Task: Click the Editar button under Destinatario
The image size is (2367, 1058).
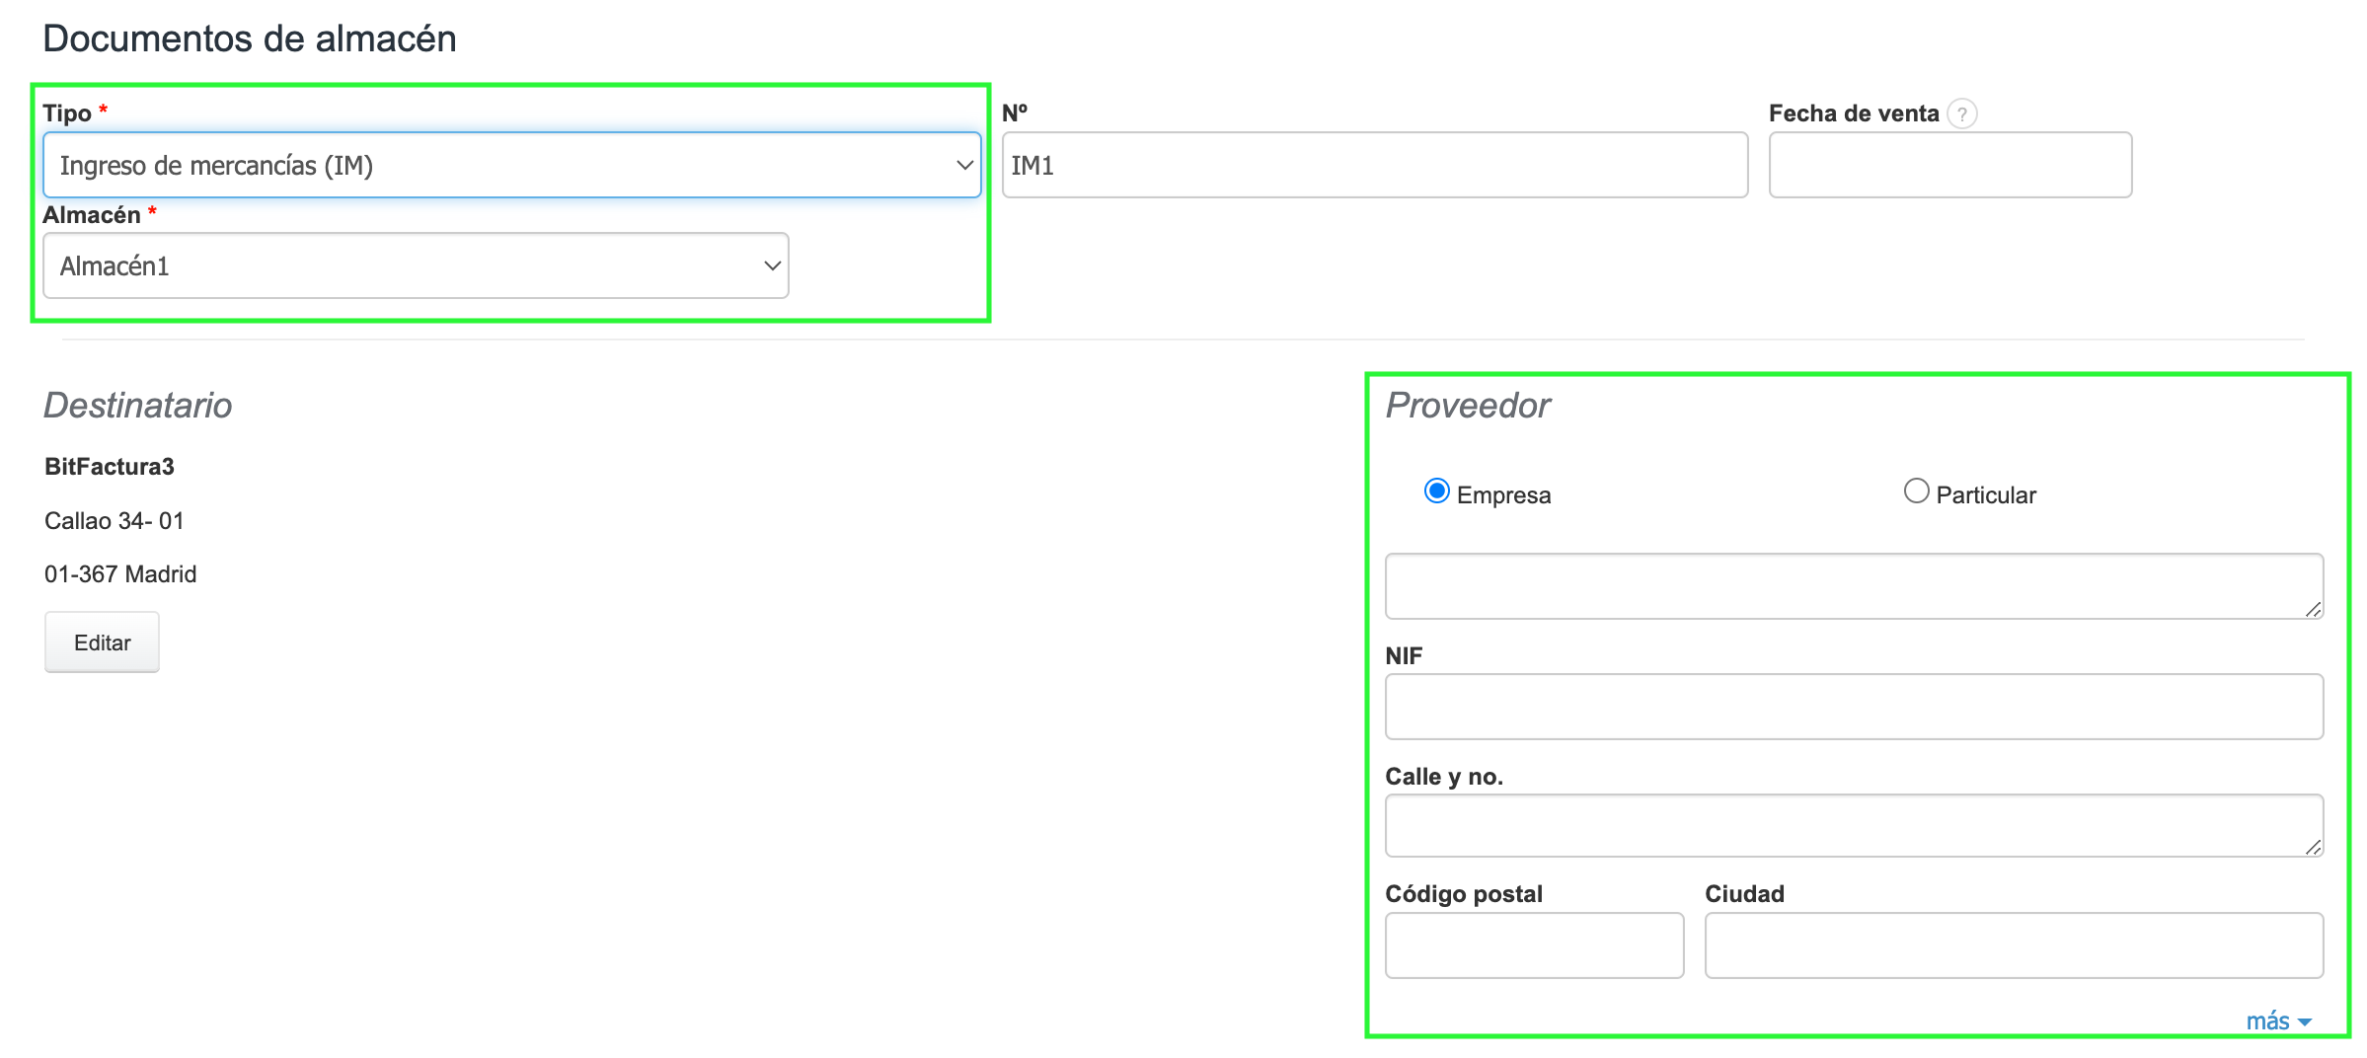Action: [102, 642]
